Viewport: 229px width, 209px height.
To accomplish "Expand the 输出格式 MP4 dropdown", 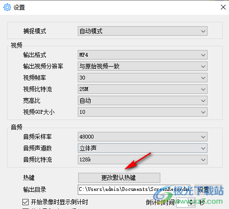I will click(143, 55).
